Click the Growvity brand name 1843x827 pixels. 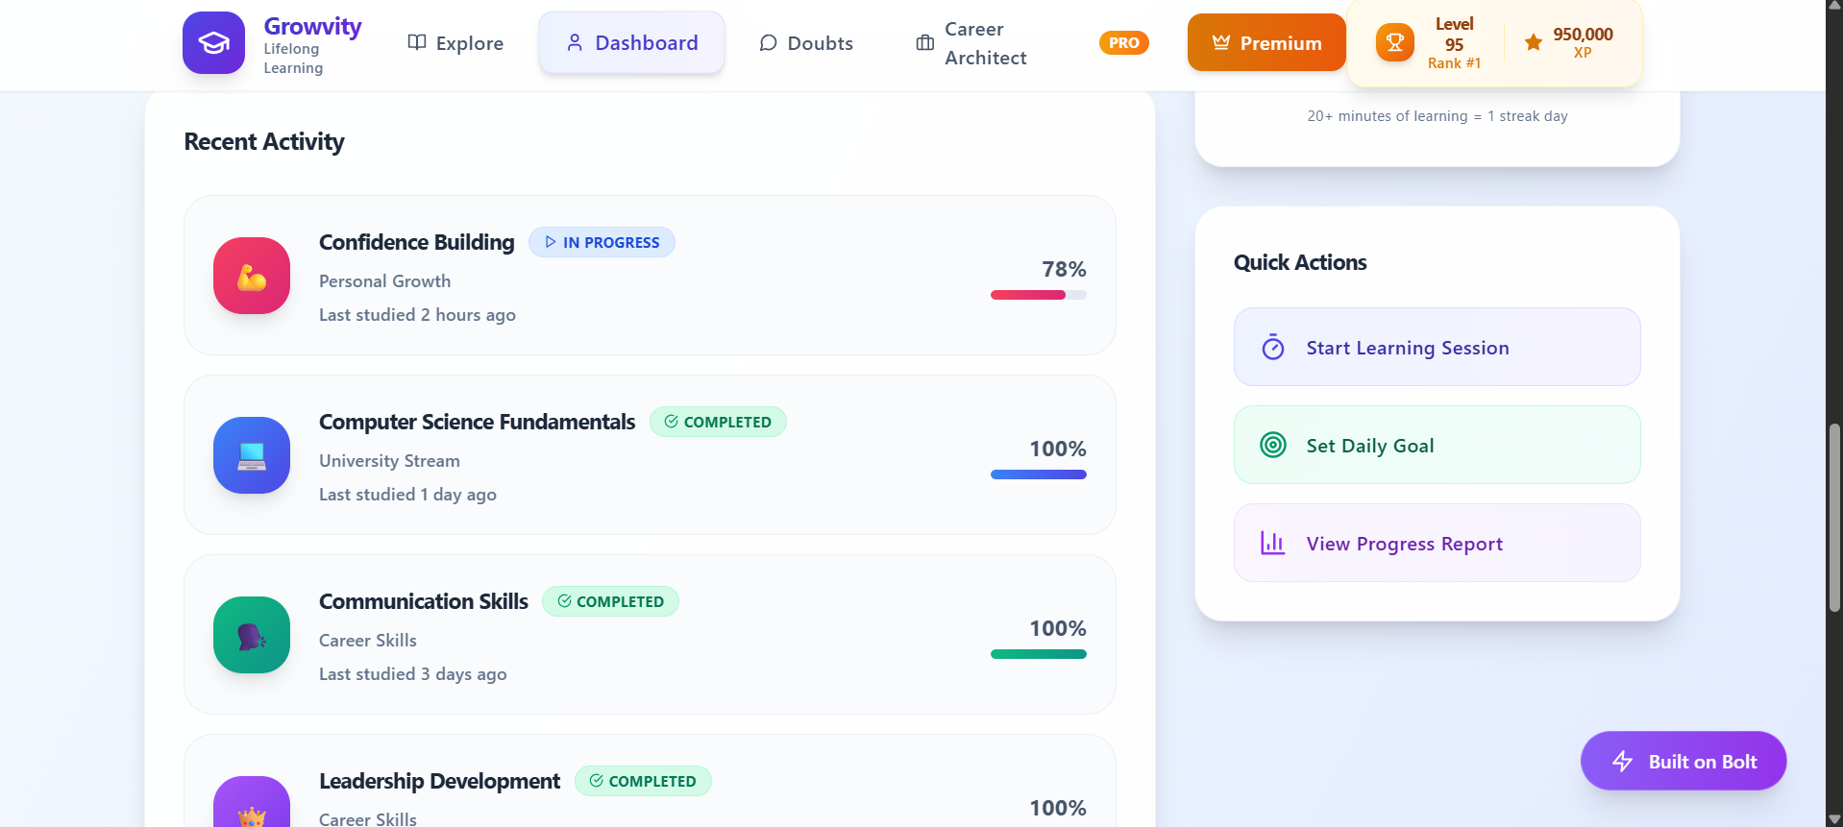(x=312, y=26)
